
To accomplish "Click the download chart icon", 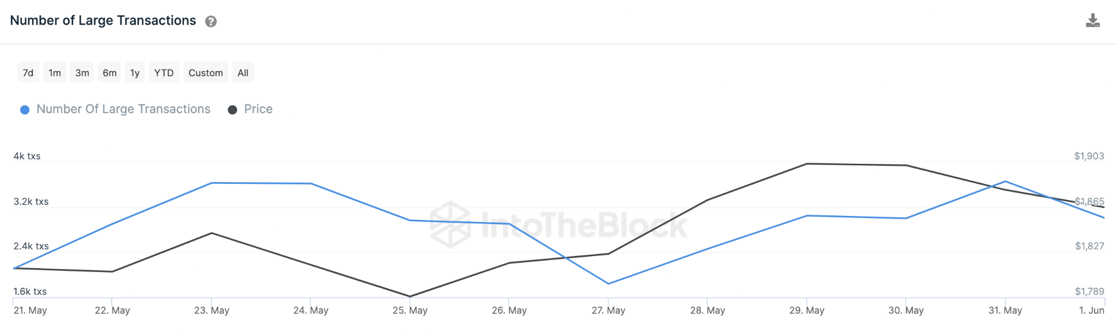I will coord(1092,21).
